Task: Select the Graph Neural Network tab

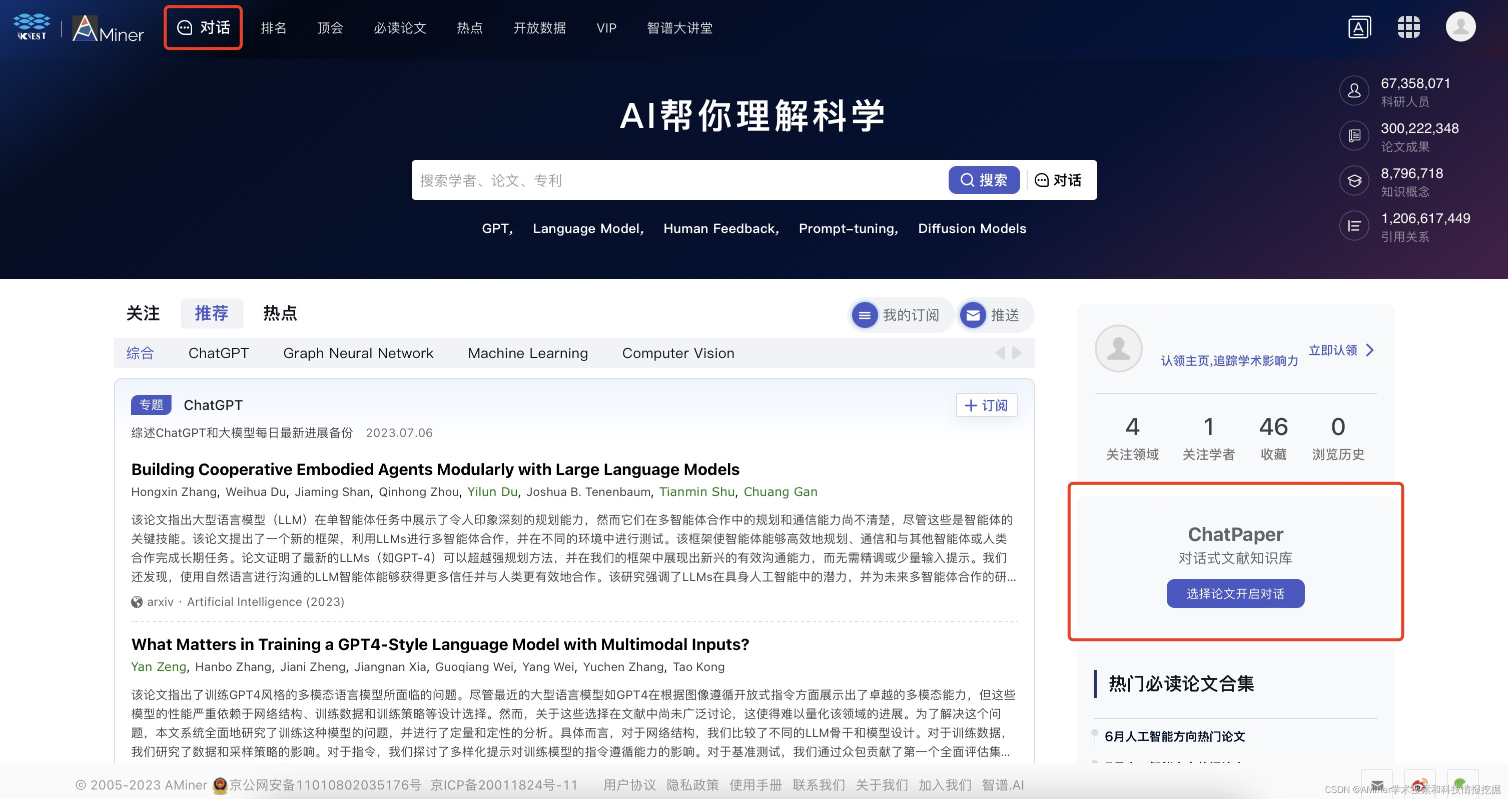Action: click(358, 351)
